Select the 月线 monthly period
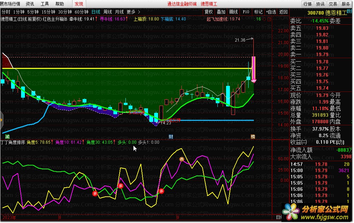This screenshot has width=354, height=223. (x=119, y=12)
